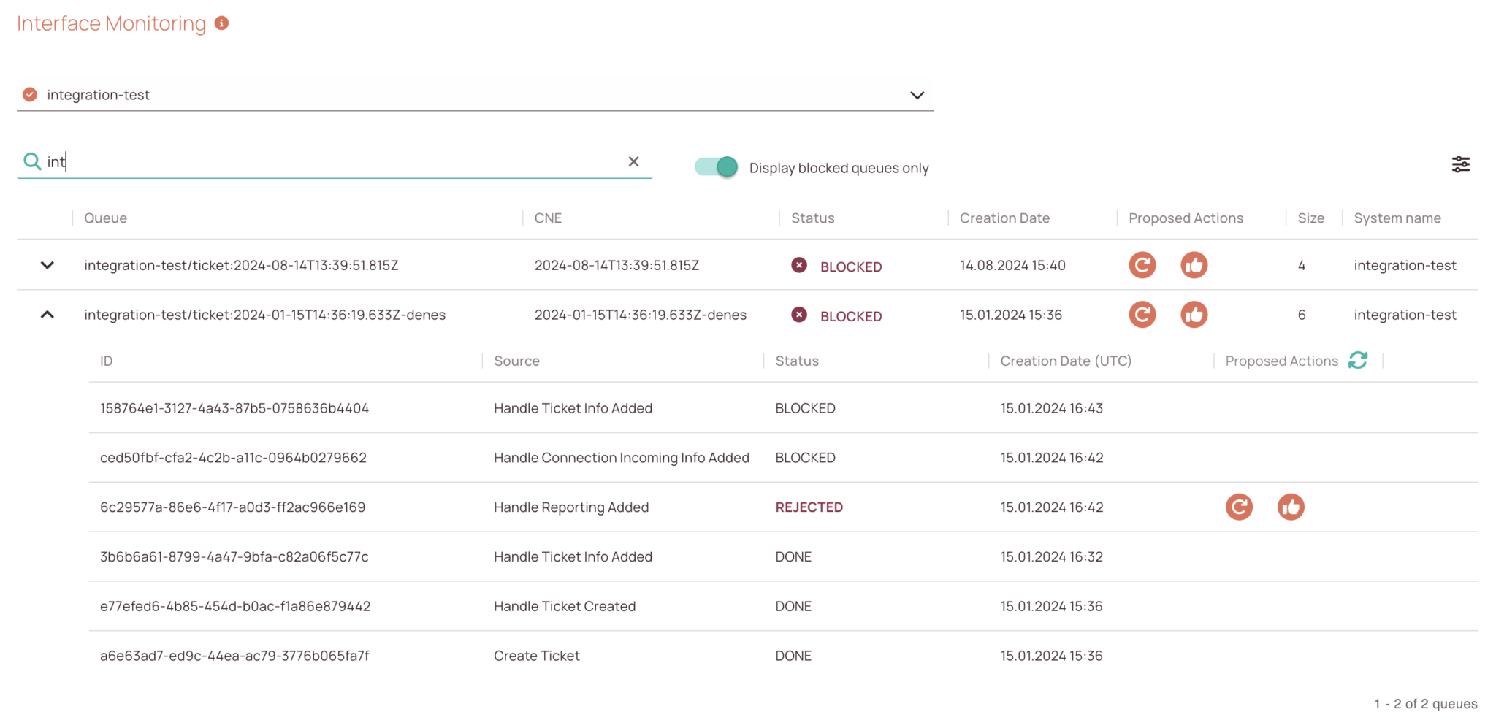Image resolution: width=1496 pixels, height=728 pixels.
Task: Retry the blocked queue from 14.08.2024
Action: [1142, 265]
